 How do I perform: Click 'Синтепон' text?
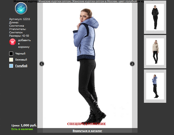tap(16, 32)
